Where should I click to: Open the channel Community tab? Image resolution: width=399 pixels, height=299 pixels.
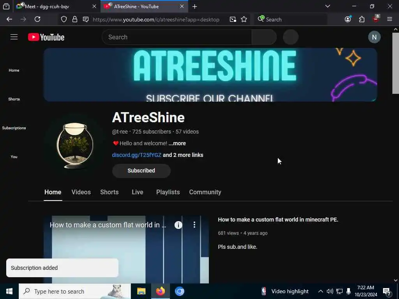click(x=205, y=192)
